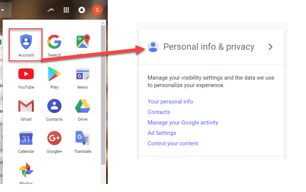306x192 pixels.
Task: Open the account menu with S avatar
Action: (x=97, y=10)
